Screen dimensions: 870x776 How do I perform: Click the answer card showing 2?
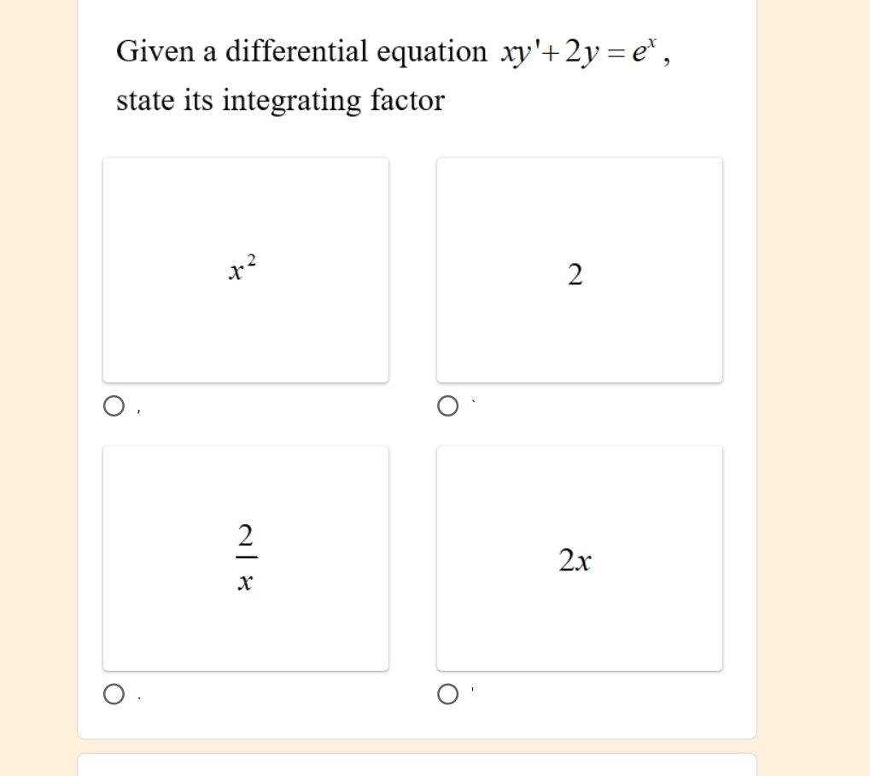(579, 324)
